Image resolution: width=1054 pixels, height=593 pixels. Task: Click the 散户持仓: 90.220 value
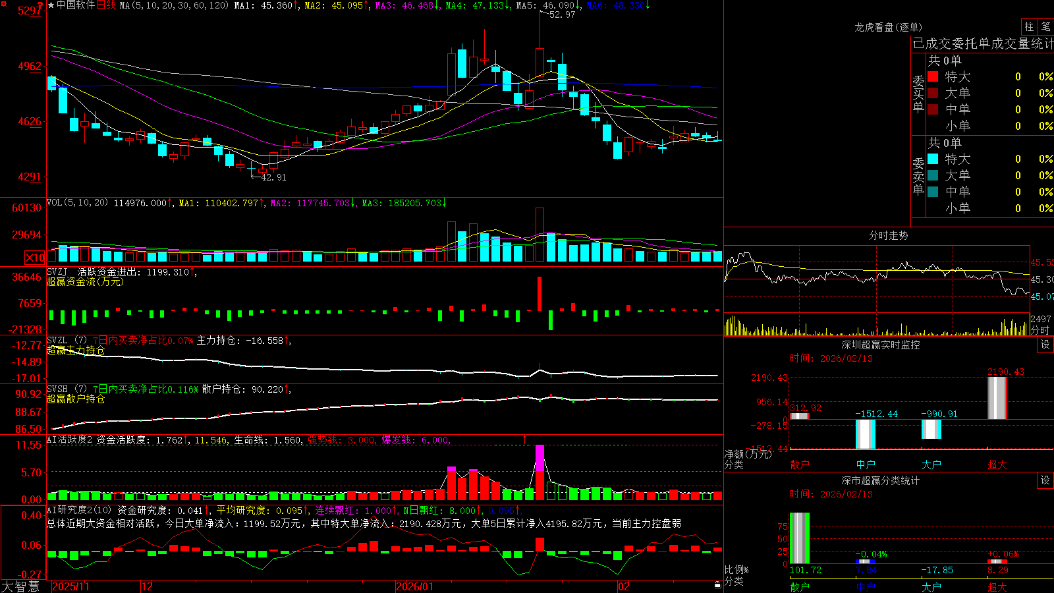(x=242, y=389)
